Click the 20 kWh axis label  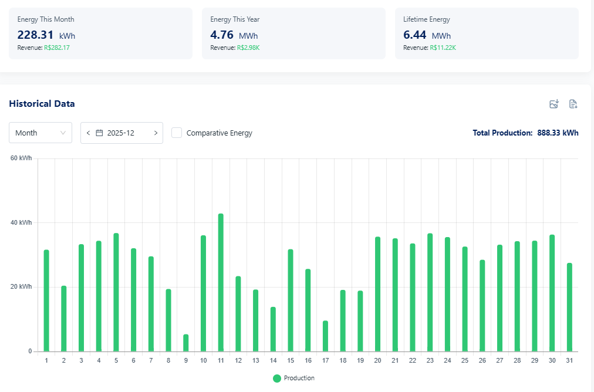pyautogui.click(x=21, y=287)
